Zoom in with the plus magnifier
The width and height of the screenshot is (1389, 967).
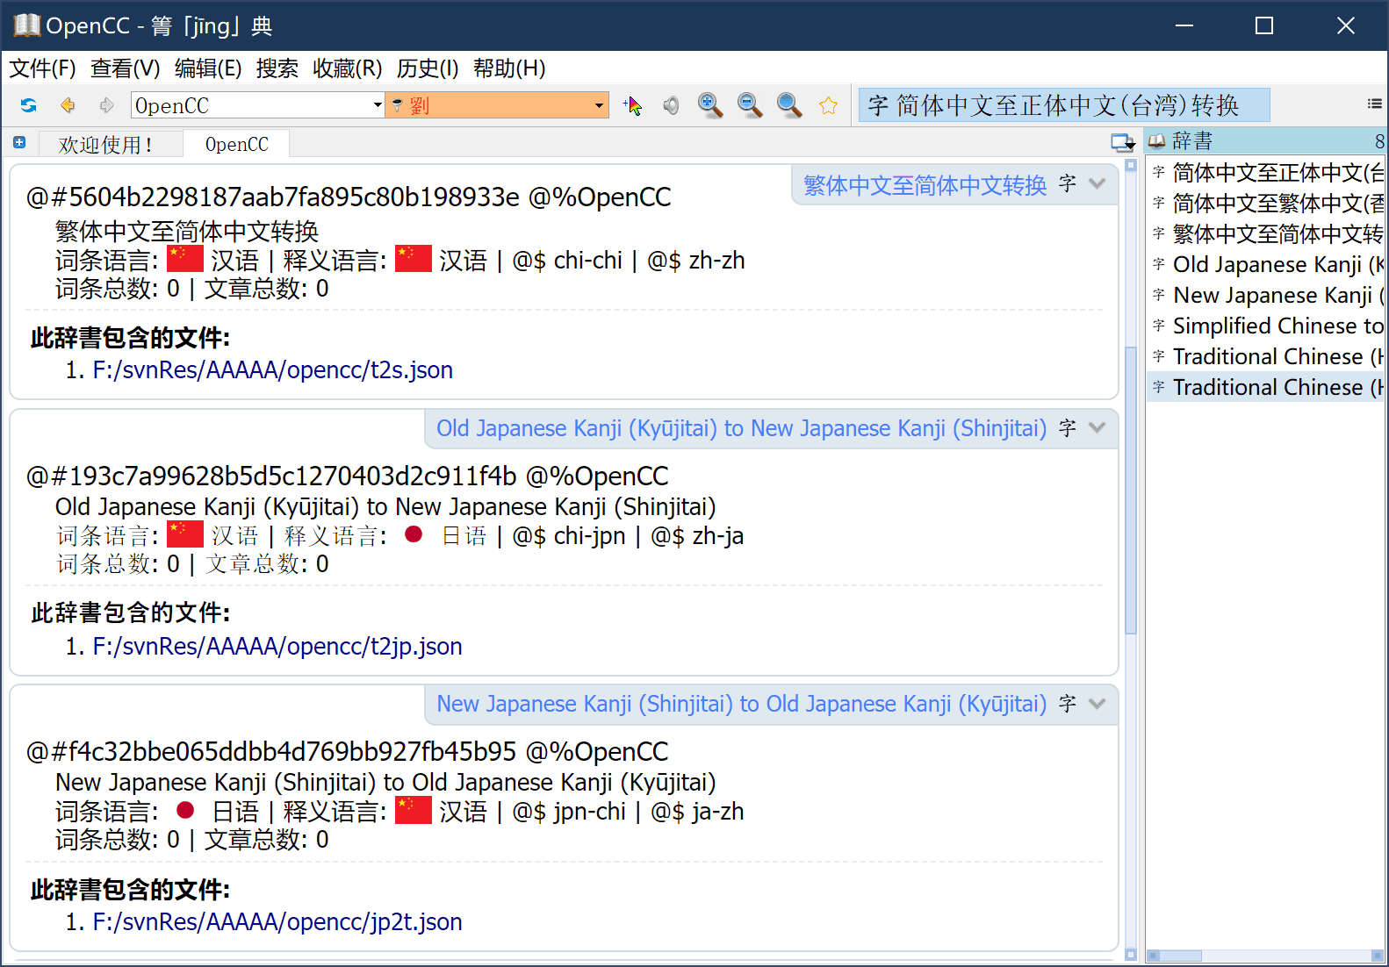click(x=709, y=105)
